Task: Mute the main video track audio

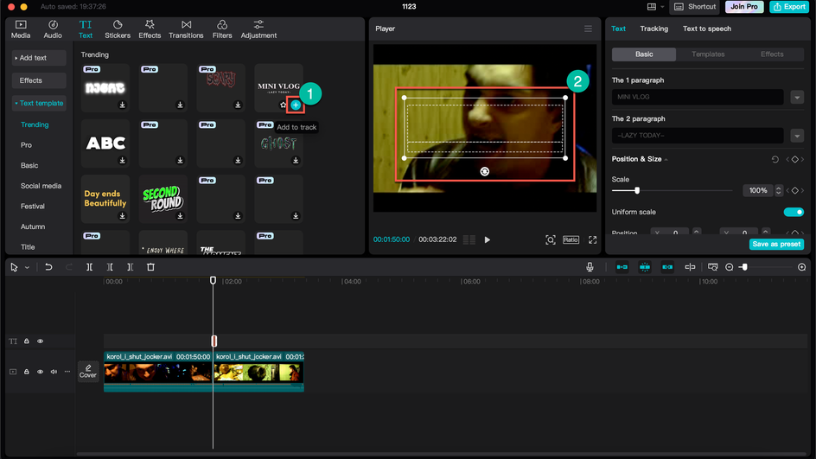Action: [x=54, y=372]
